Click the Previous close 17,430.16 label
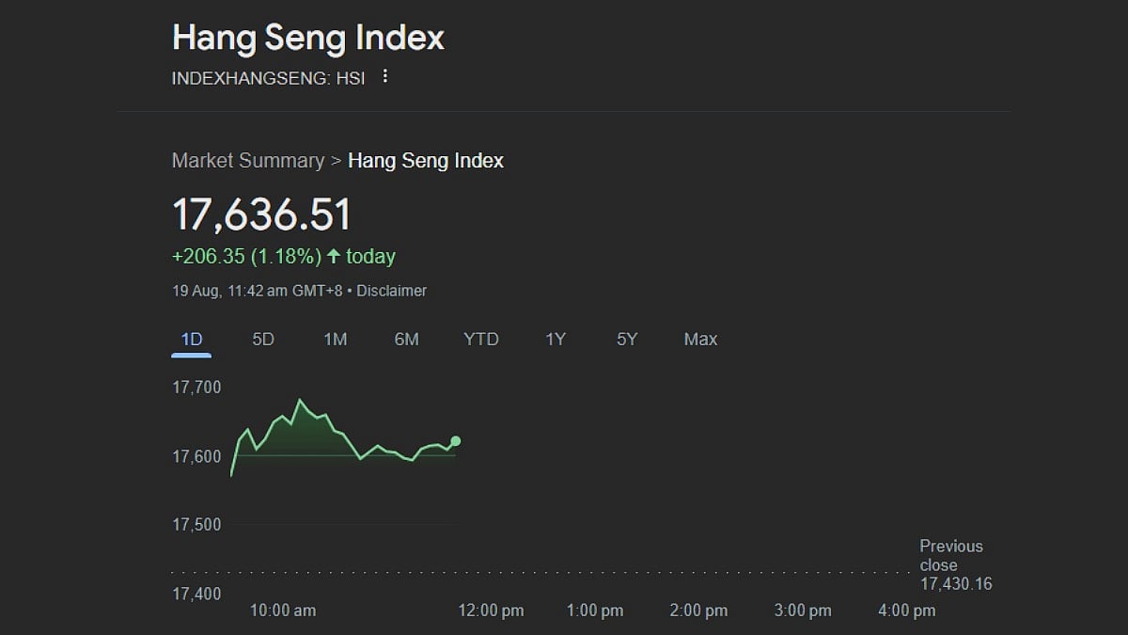1128x635 pixels. (955, 564)
